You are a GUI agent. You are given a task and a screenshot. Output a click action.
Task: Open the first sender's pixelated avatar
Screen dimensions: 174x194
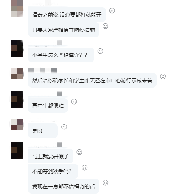17,8
